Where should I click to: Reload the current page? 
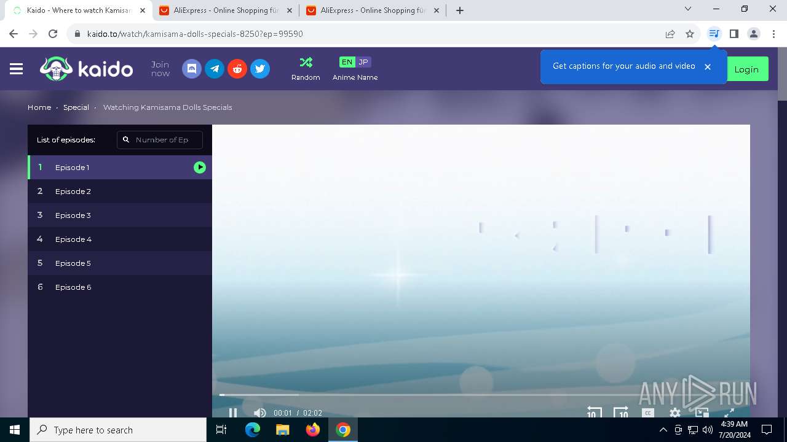(x=53, y=34)
